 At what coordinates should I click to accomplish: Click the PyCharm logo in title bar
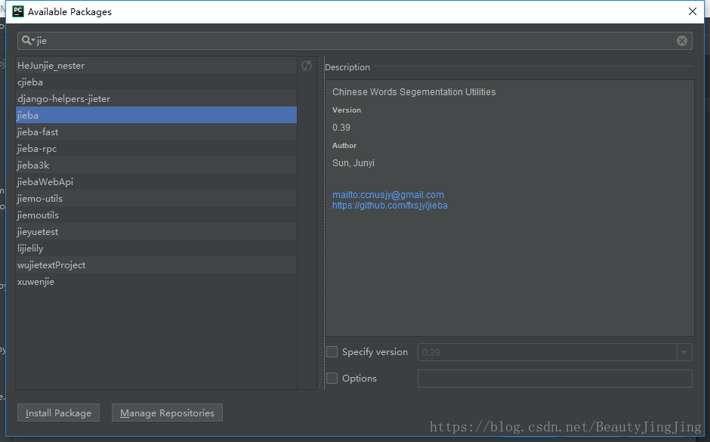tap(18, 11)
